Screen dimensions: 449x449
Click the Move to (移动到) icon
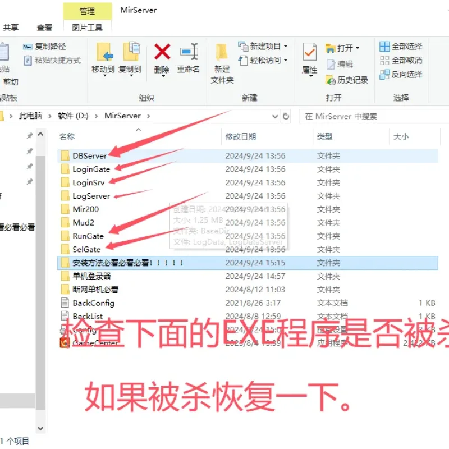tap(104, 52)
